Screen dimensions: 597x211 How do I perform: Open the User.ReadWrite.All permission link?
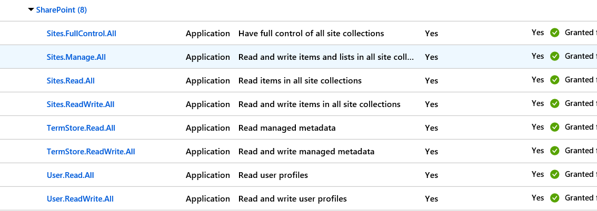point(80,198)
